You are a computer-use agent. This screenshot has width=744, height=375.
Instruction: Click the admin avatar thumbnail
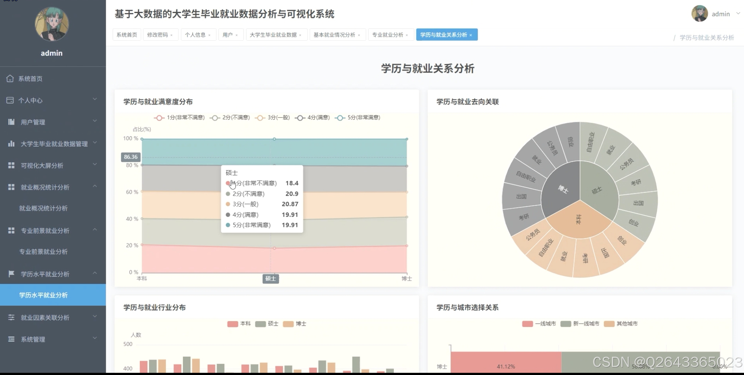[x=699, y=13]
